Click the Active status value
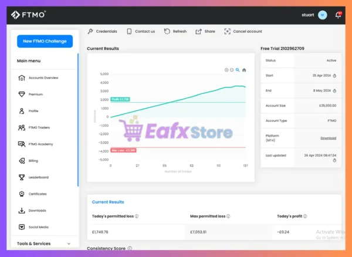Viewport: 352px width, 257px height. pyautogui.click(x=331, y=60)
